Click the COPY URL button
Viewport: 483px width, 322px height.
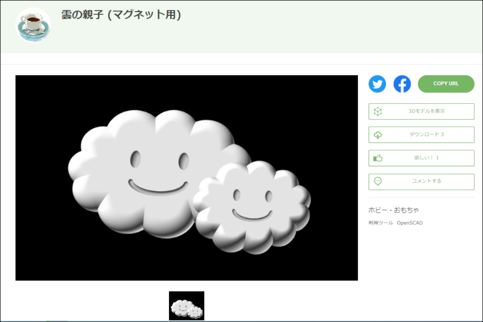[x=446, y=84]
